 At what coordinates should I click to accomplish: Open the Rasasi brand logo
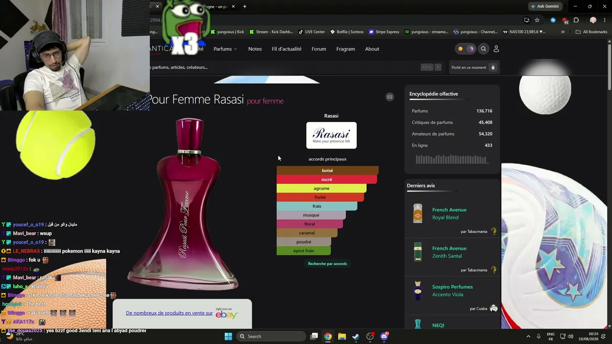[331, 135]
